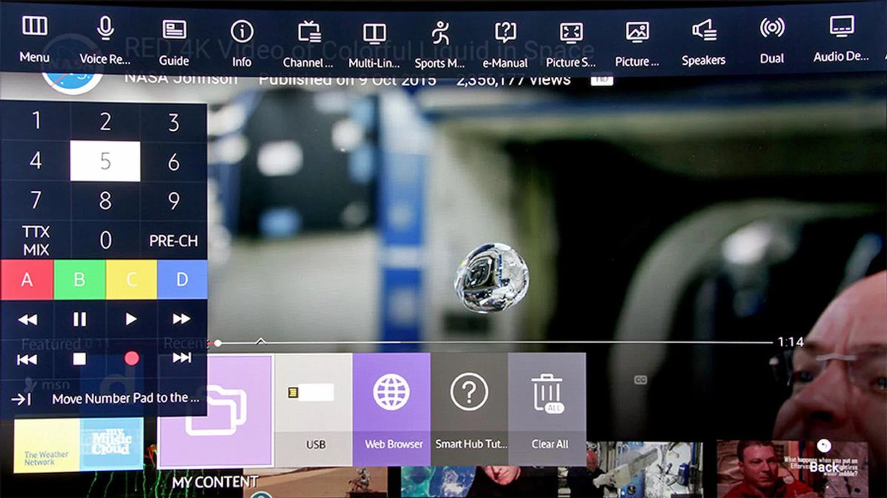Open the e-Manual icon

[x=505, y=33]
